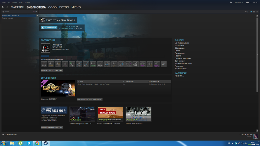This screenshot has width=260, height=146.
Task: Open the Справка menu
Action: coord(27,2)
